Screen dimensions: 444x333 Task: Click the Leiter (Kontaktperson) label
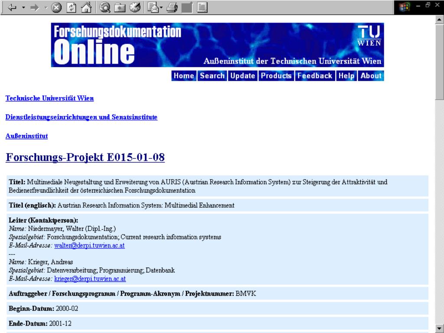point(43,220)
